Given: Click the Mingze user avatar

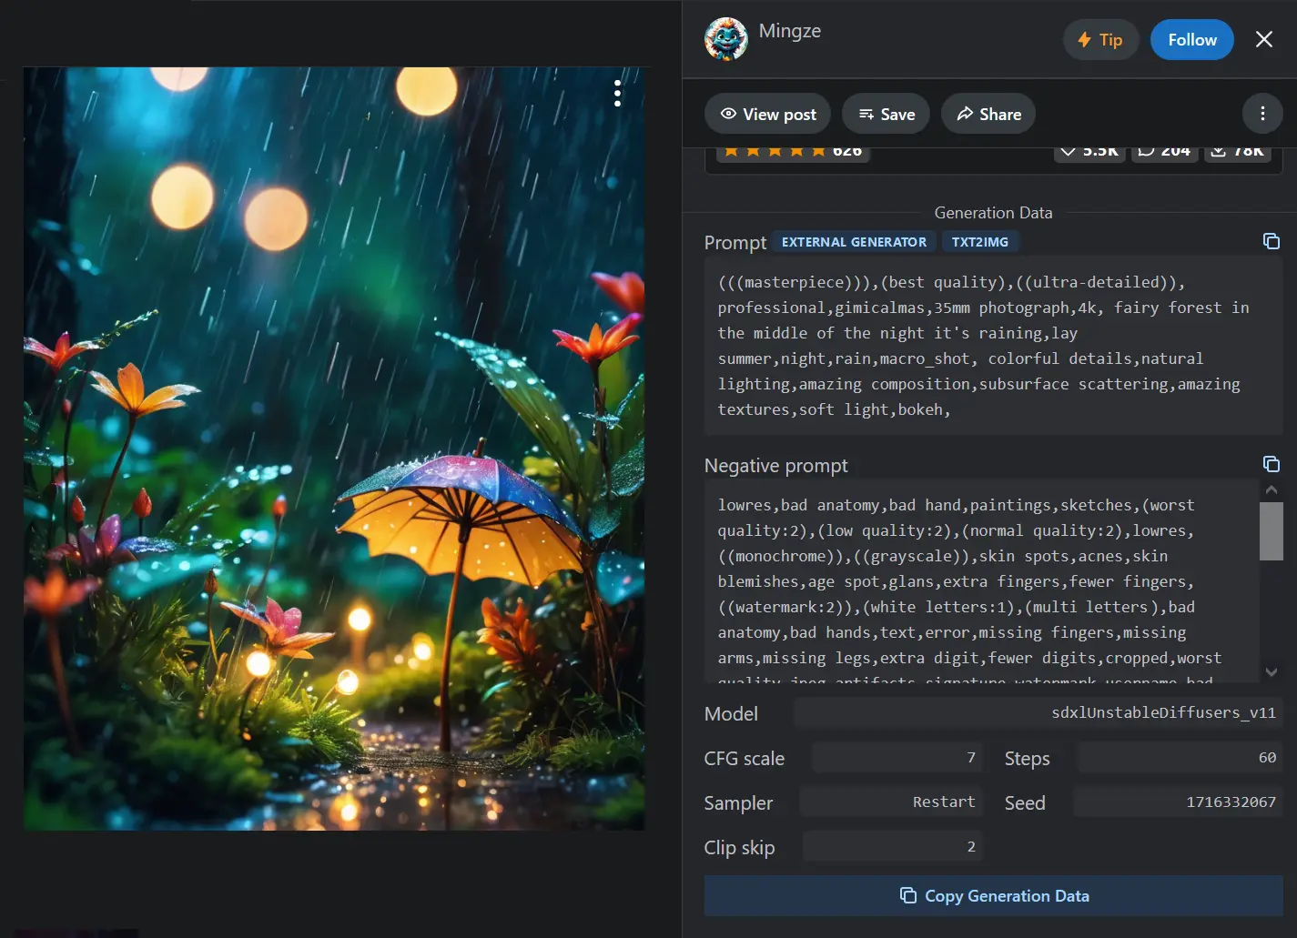Looking at the screenshot, I should [725, 39].
